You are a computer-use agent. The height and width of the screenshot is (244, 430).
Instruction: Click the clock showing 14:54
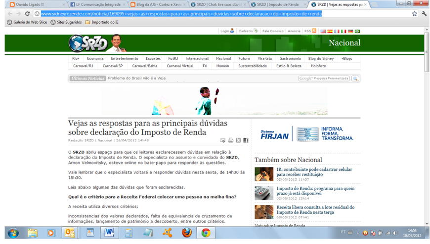412,231
